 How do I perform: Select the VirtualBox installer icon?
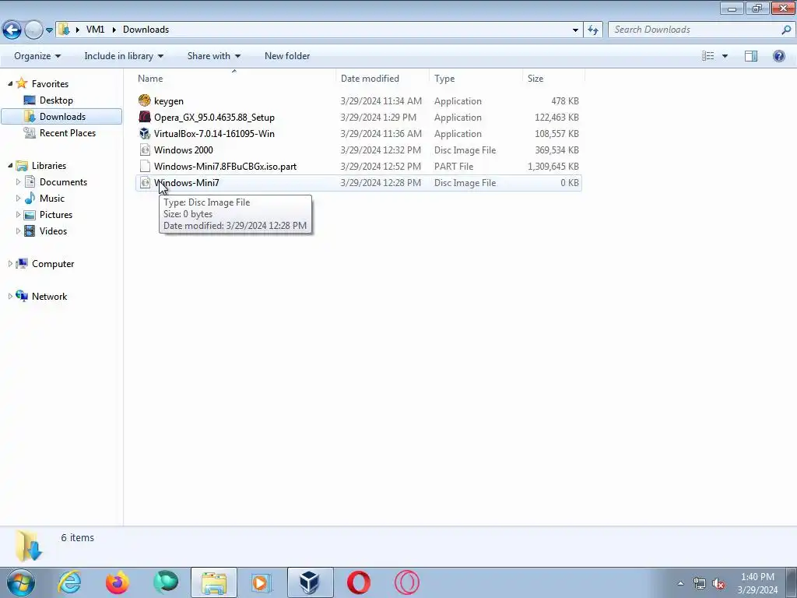point(145,133)
